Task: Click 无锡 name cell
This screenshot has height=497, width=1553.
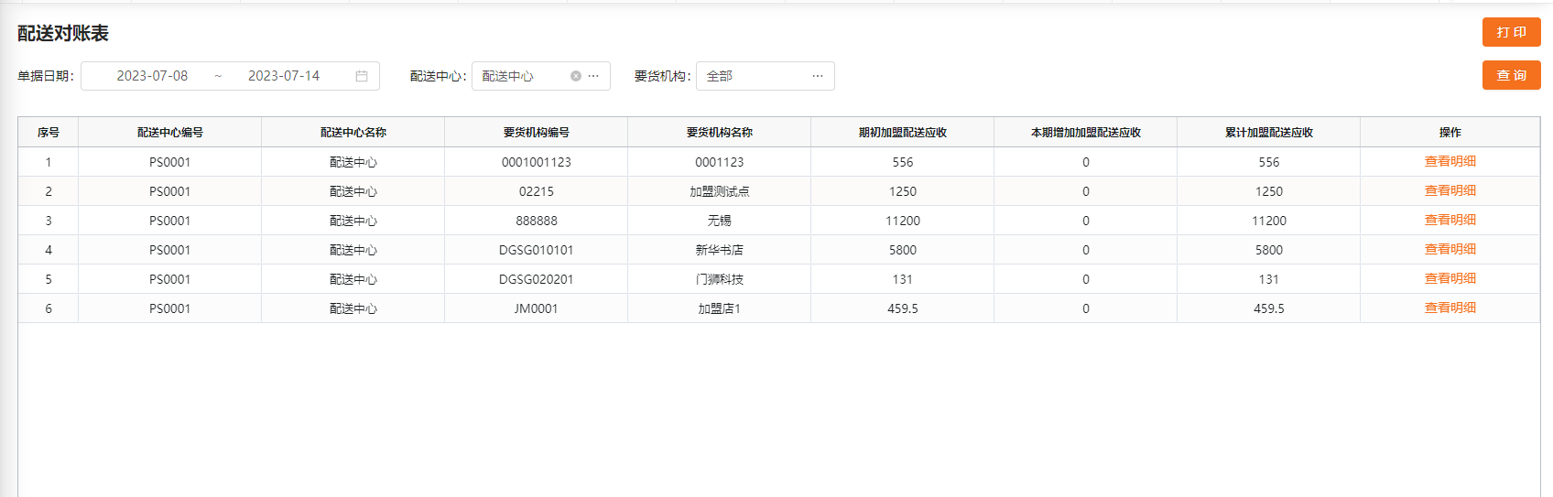Action: click(x=720, y=221)
